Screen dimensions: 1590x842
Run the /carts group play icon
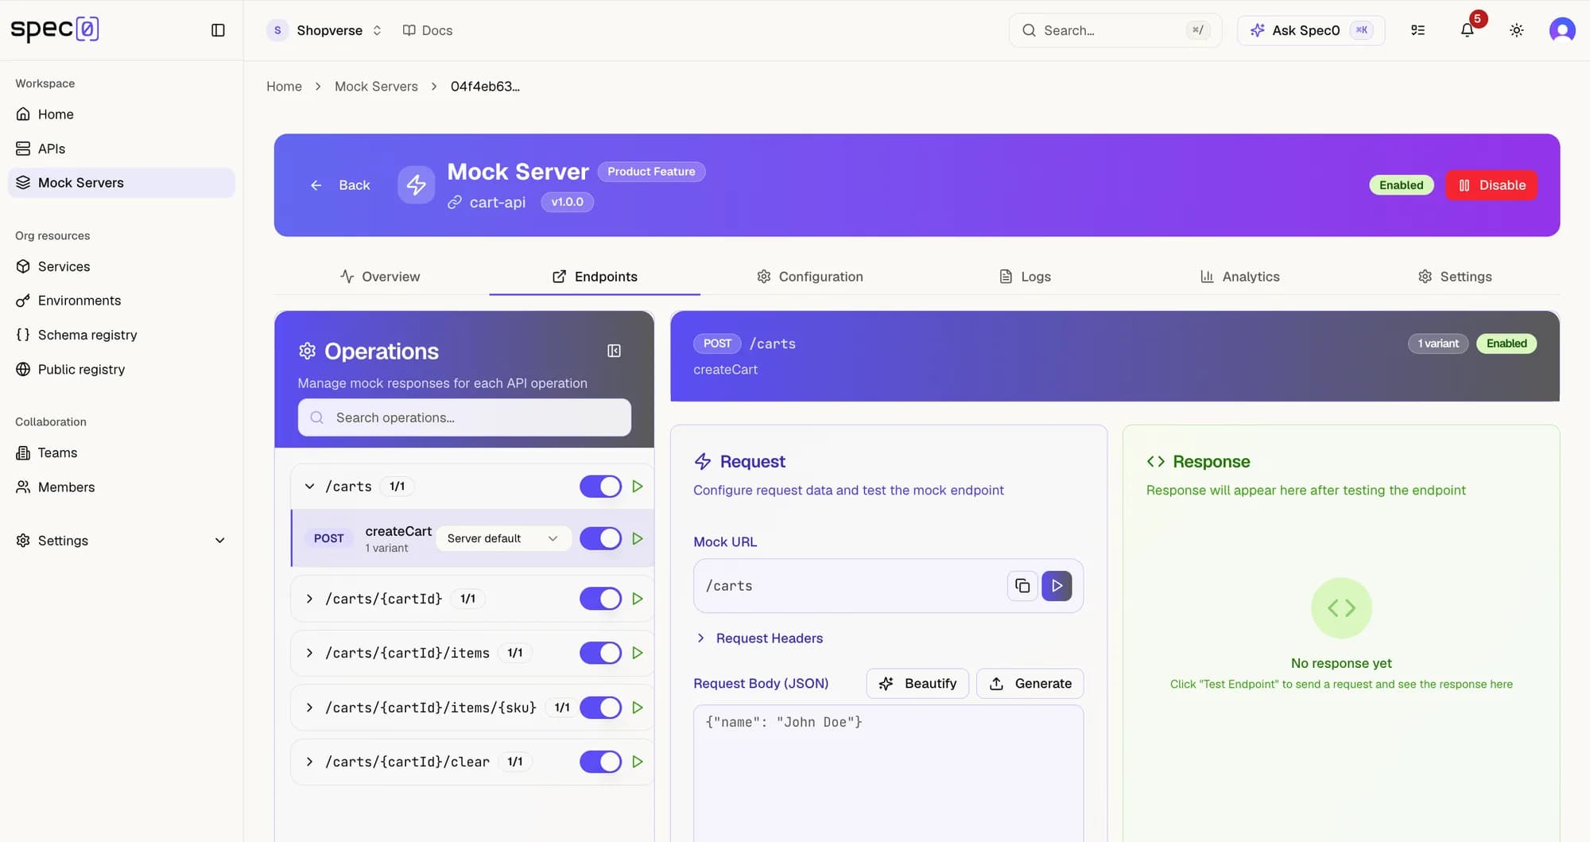coord(638,486)
